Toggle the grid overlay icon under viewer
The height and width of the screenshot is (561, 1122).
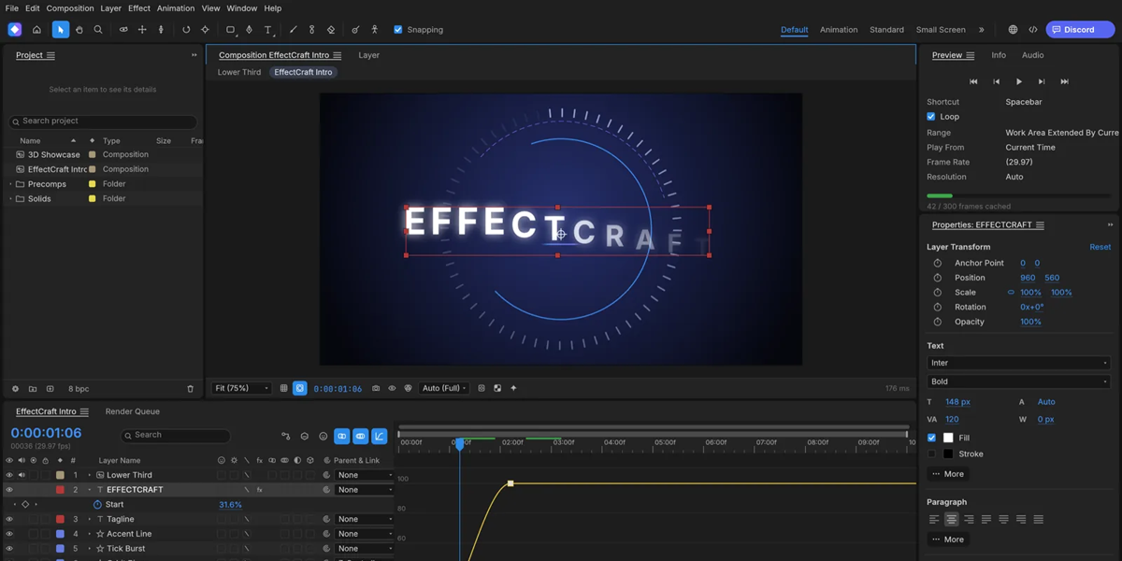283,388
